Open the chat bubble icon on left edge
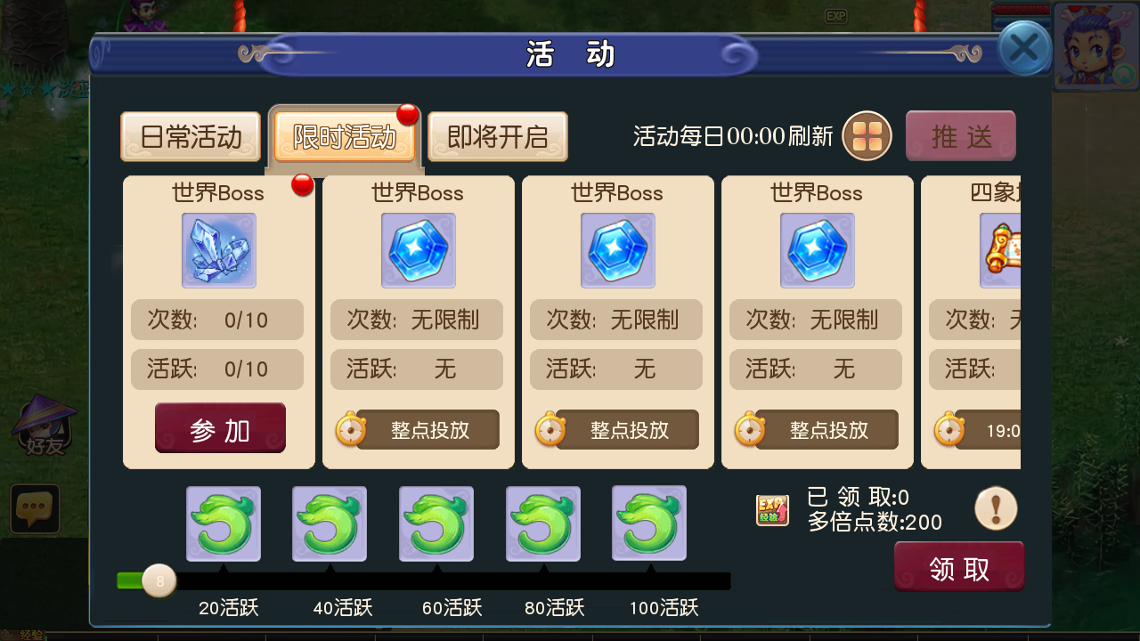Image resolution: width=1140 pixels, height=641 pixels. (x=36, y=508)
